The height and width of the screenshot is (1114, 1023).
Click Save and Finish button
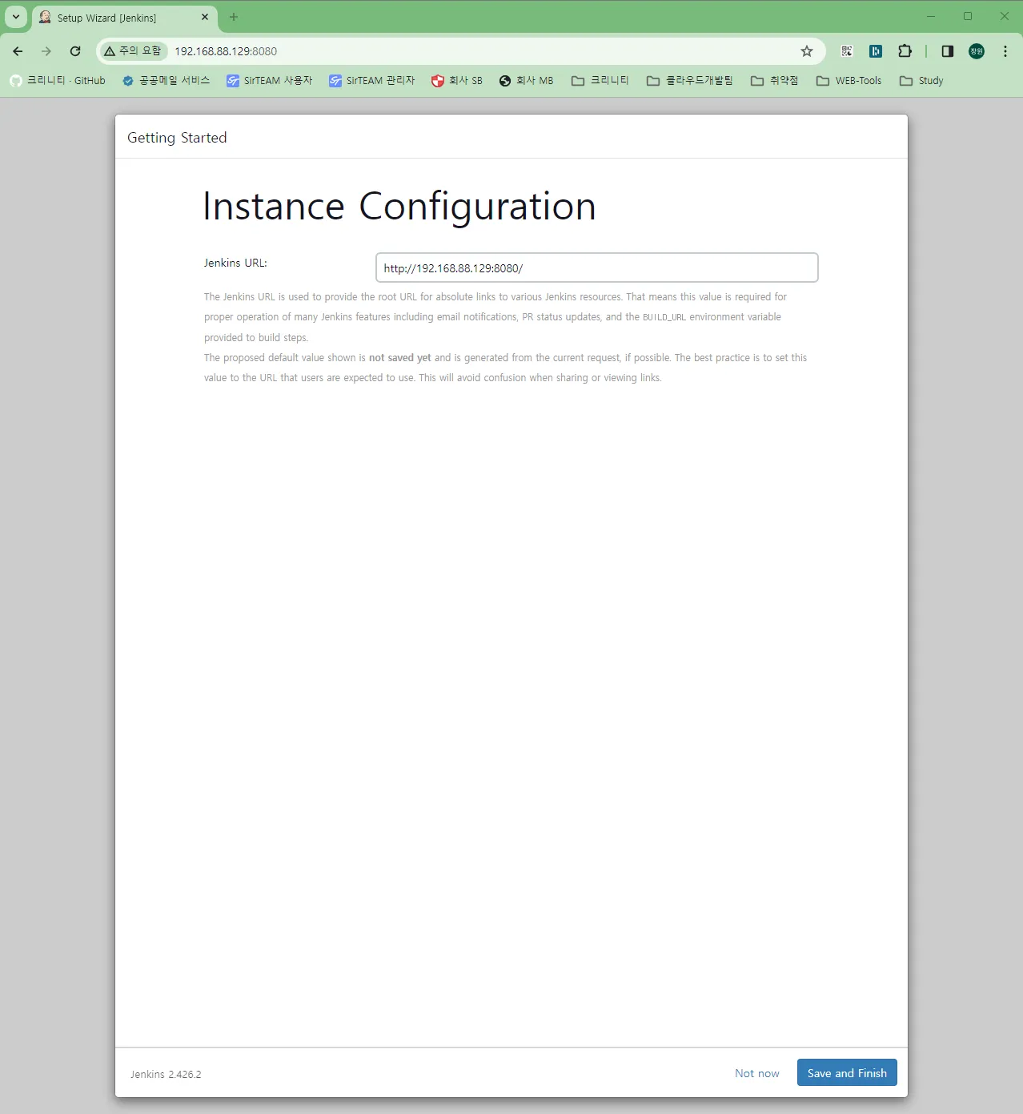tap(847, 1072)
